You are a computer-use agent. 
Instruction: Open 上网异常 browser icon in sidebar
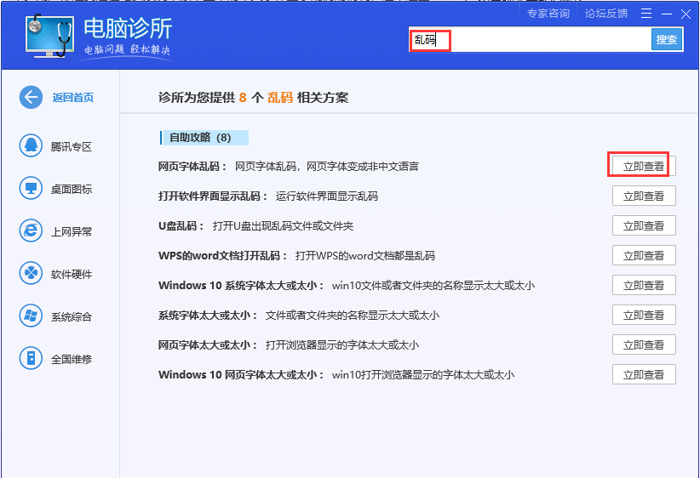pyautogui.click(x=32, y=230)
